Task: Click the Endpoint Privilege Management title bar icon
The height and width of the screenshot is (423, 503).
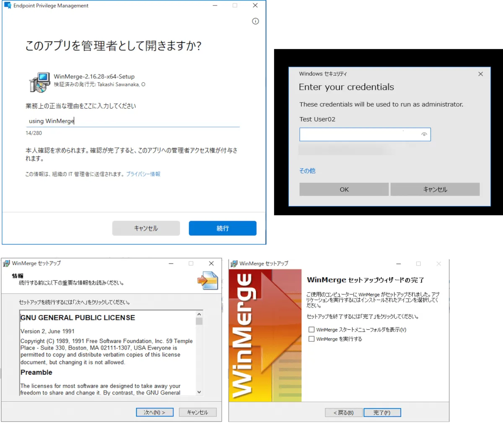Action: coord(8,5)
